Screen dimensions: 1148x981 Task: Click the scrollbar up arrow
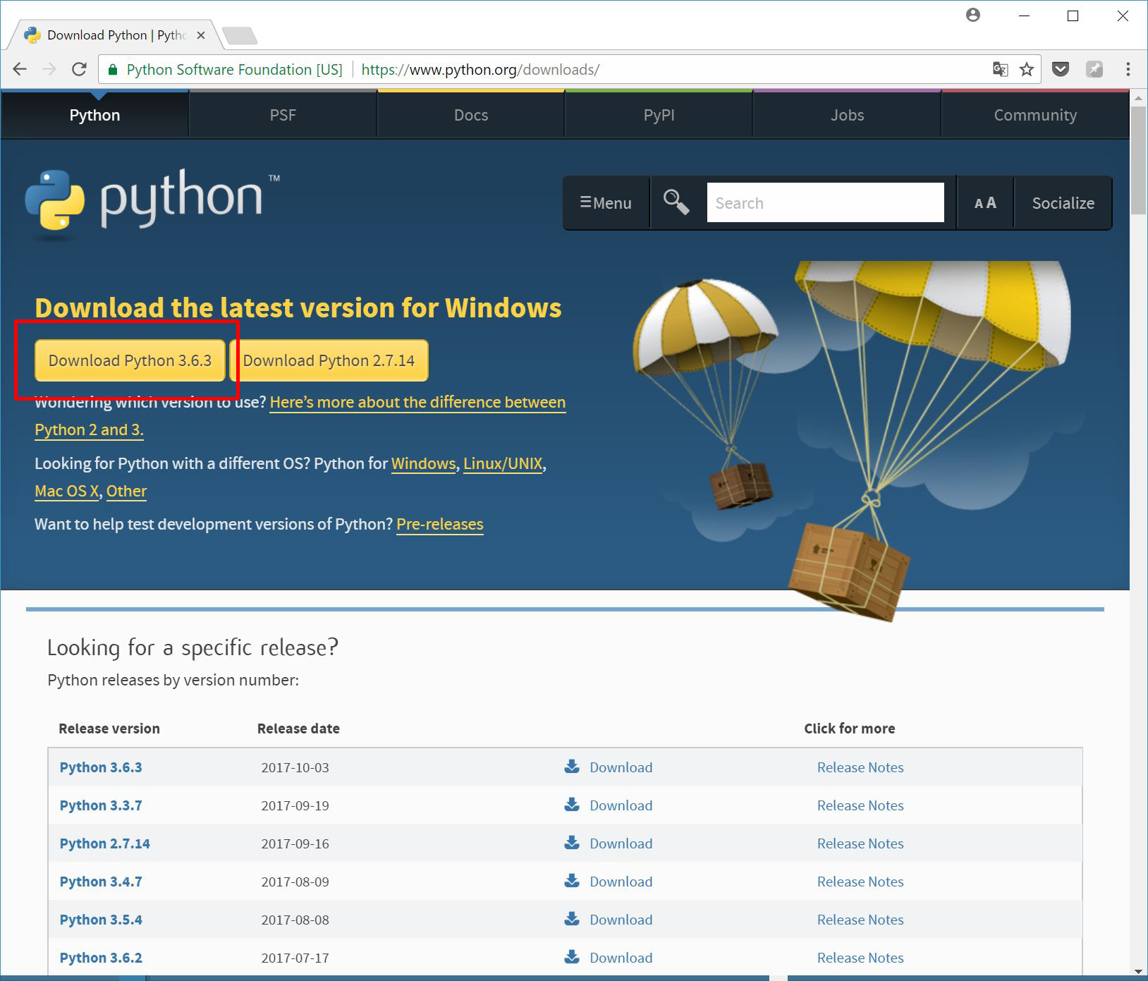coord(1138,97)
